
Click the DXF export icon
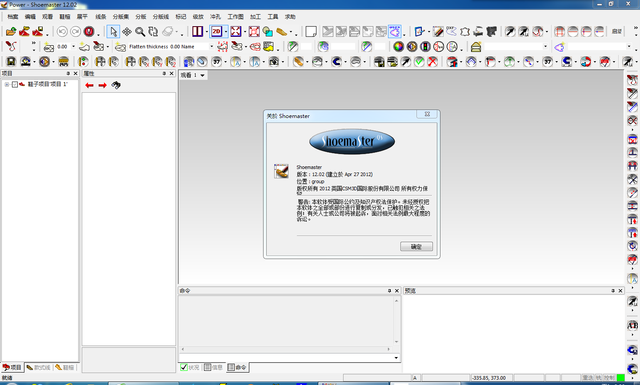(x=452, y=31)
